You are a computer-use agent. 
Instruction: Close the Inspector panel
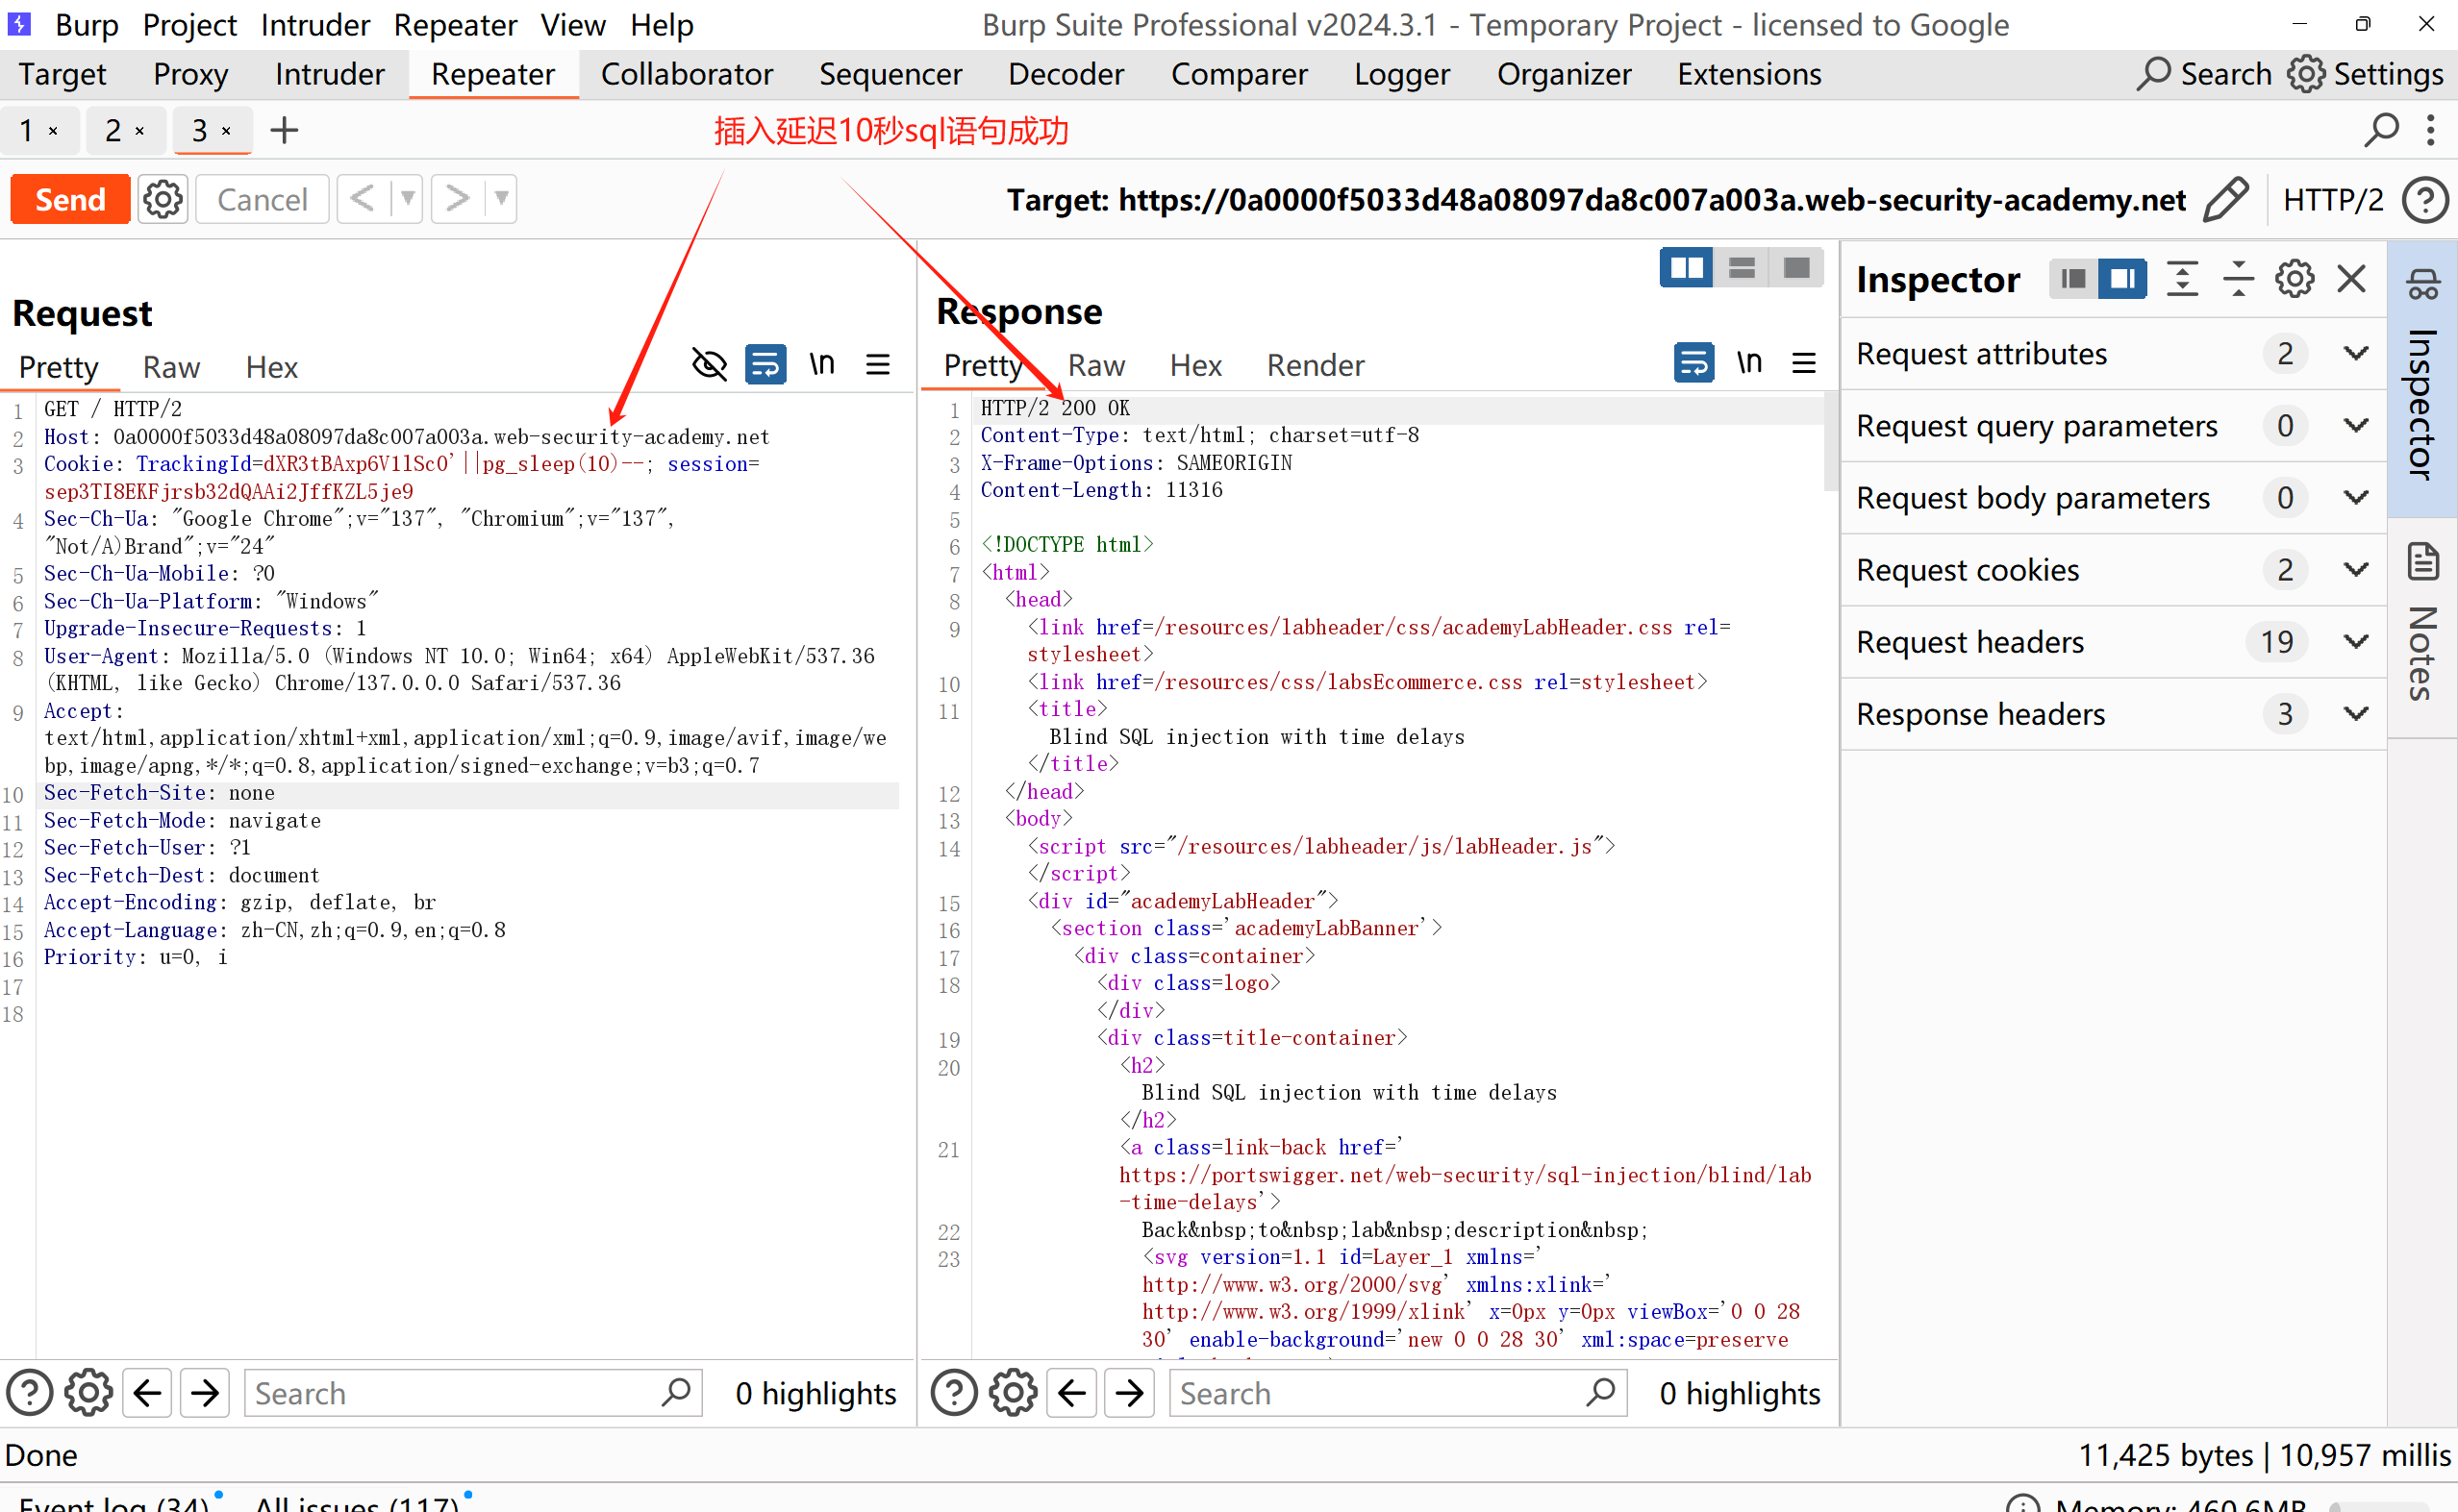[2351, 279]
